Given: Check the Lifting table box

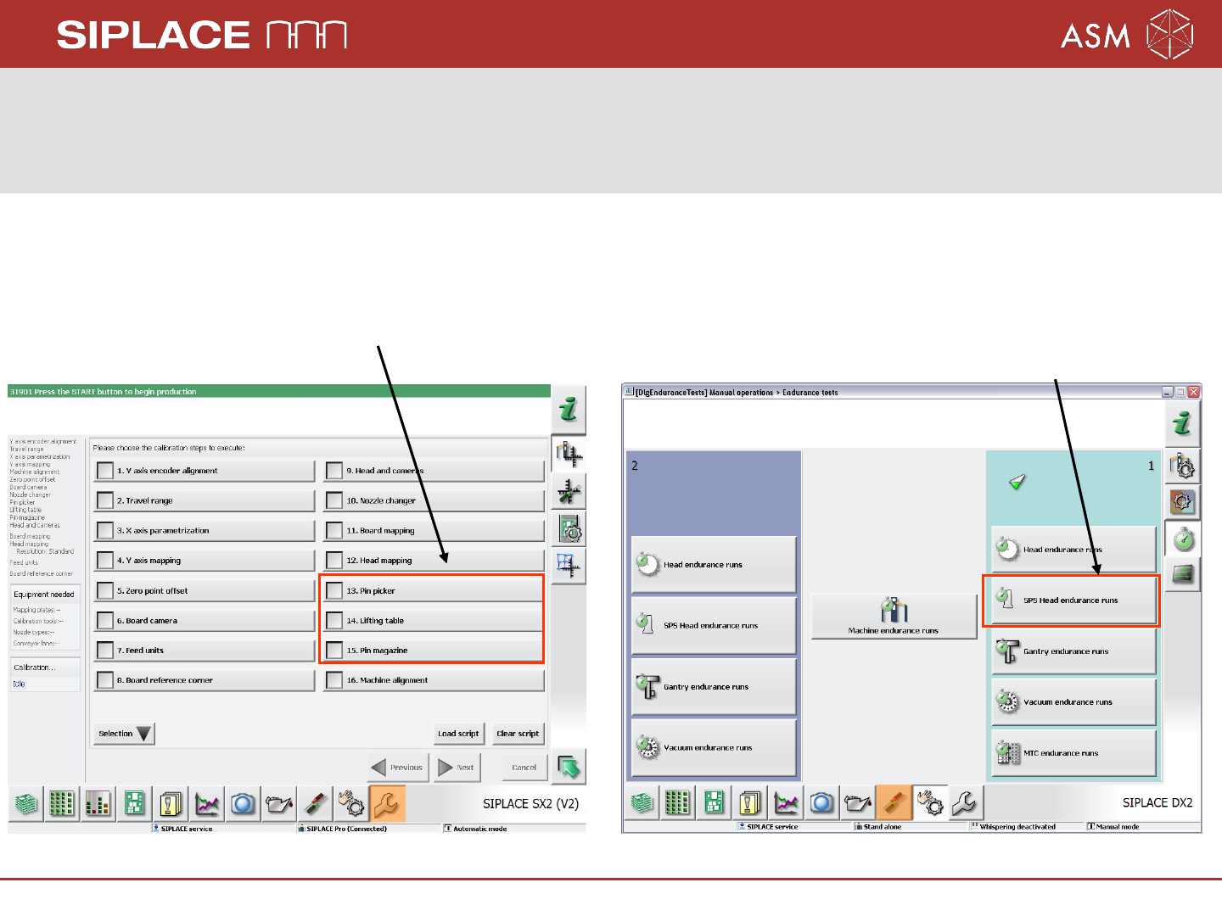Looking at the screenshot, I should point(334,620).
